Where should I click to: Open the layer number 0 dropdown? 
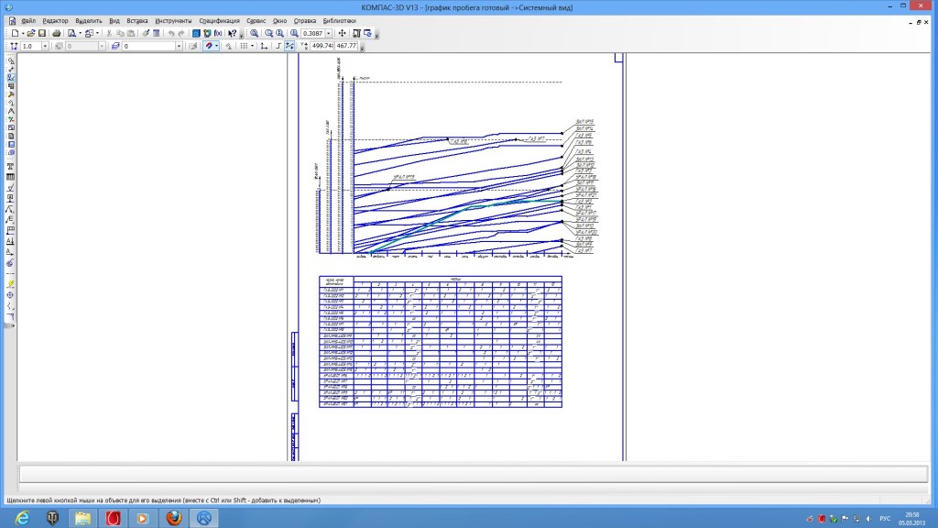point(179,46)
